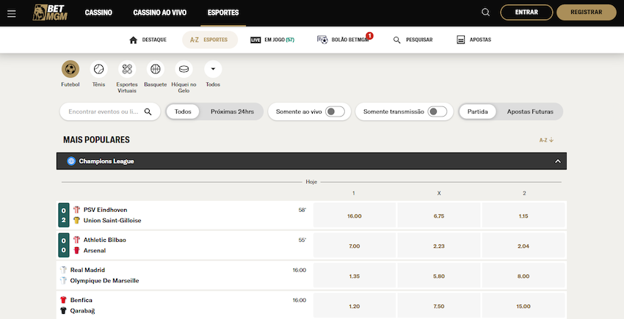The image size is (624, 319).
Task: Bet draw at 6.75 odds
Action: pos(439,215)
